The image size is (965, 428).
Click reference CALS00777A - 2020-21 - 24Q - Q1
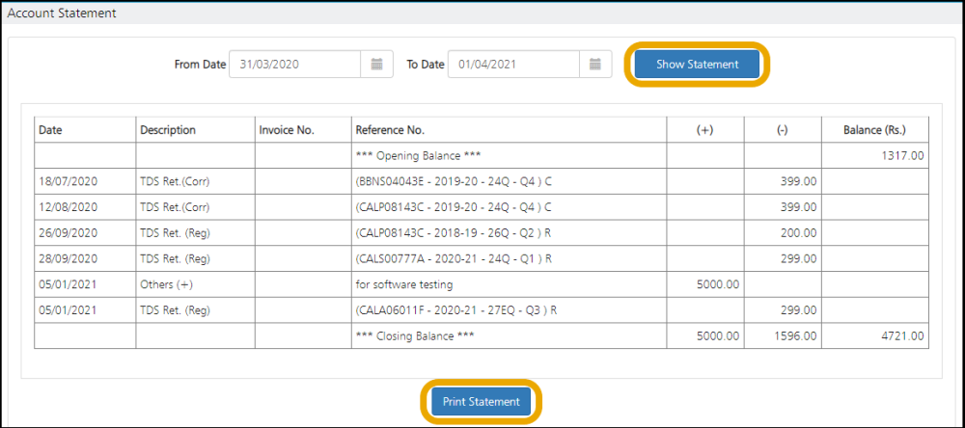pos(454,259)
